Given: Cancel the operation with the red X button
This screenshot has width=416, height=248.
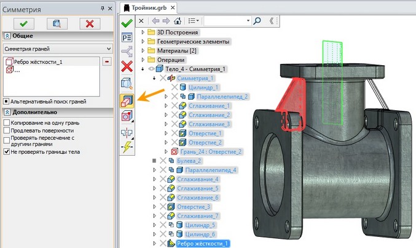Looking at the screenshot, I should pos(91,23).
